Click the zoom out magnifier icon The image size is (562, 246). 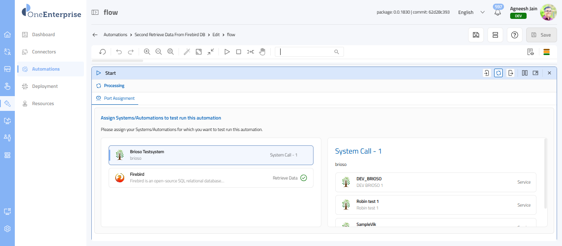[158, 52]
